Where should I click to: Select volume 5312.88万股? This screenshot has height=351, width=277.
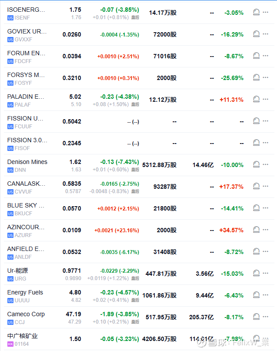click(x=159, y=165)
